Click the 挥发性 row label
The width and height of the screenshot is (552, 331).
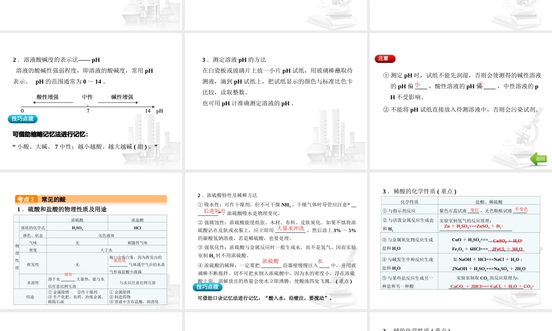33,264
